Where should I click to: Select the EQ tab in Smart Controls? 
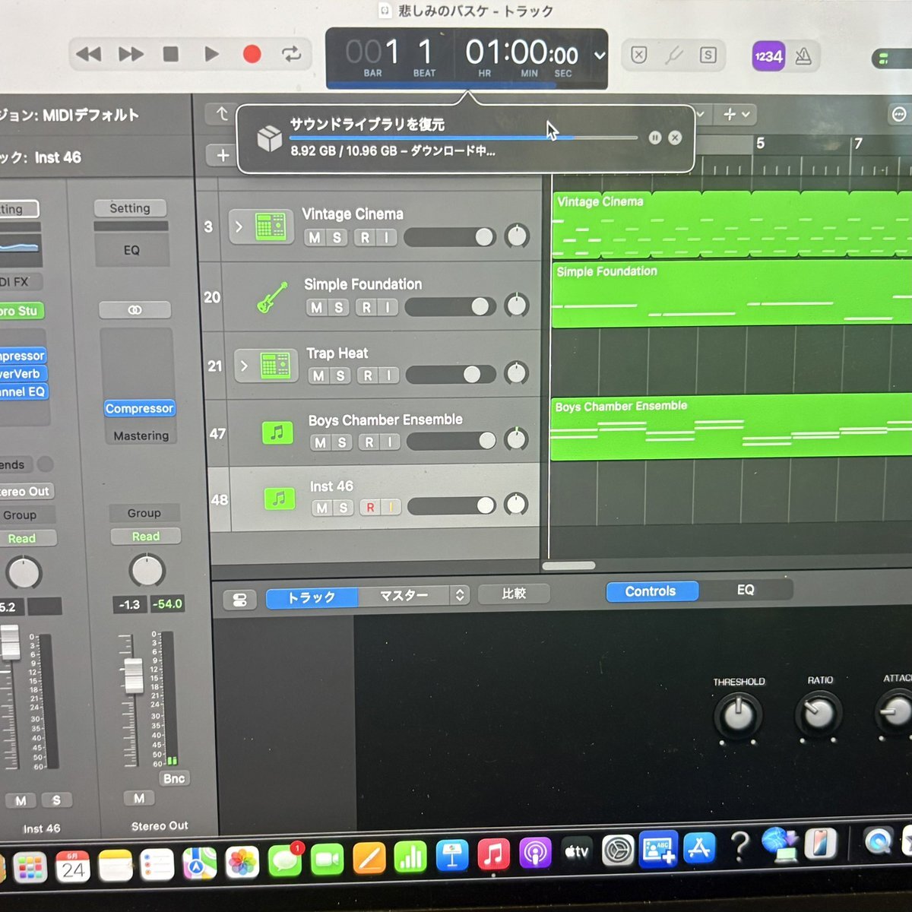(x=746, y=590)
